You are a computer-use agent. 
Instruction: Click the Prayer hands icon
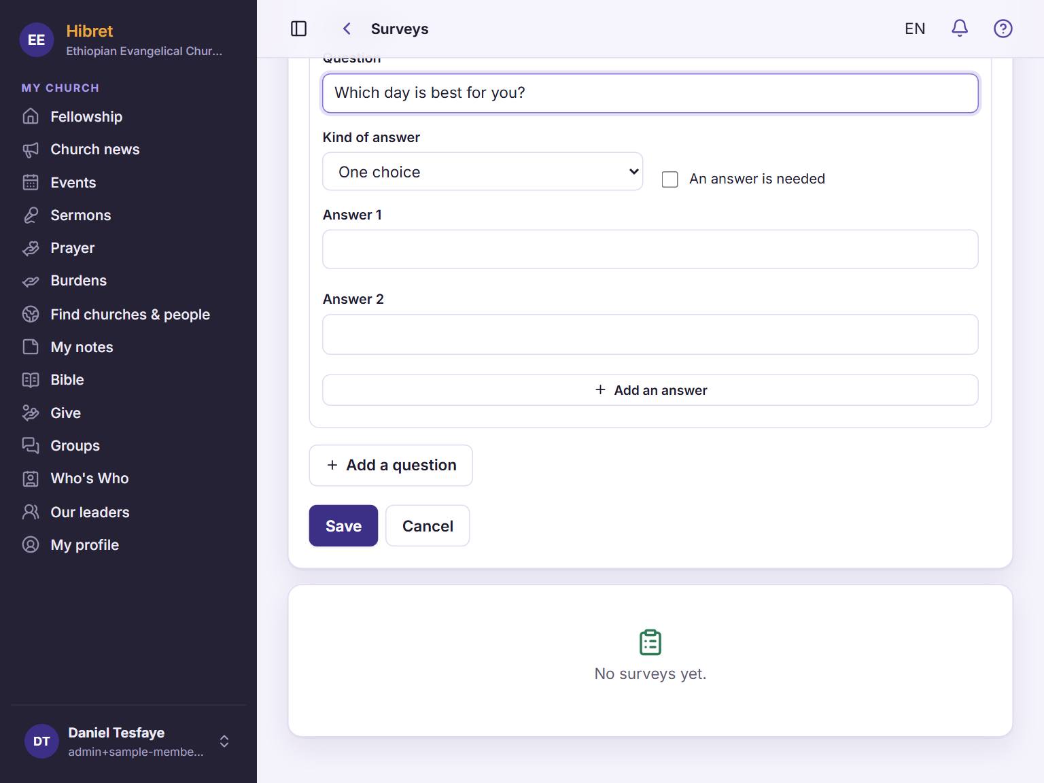31,248
